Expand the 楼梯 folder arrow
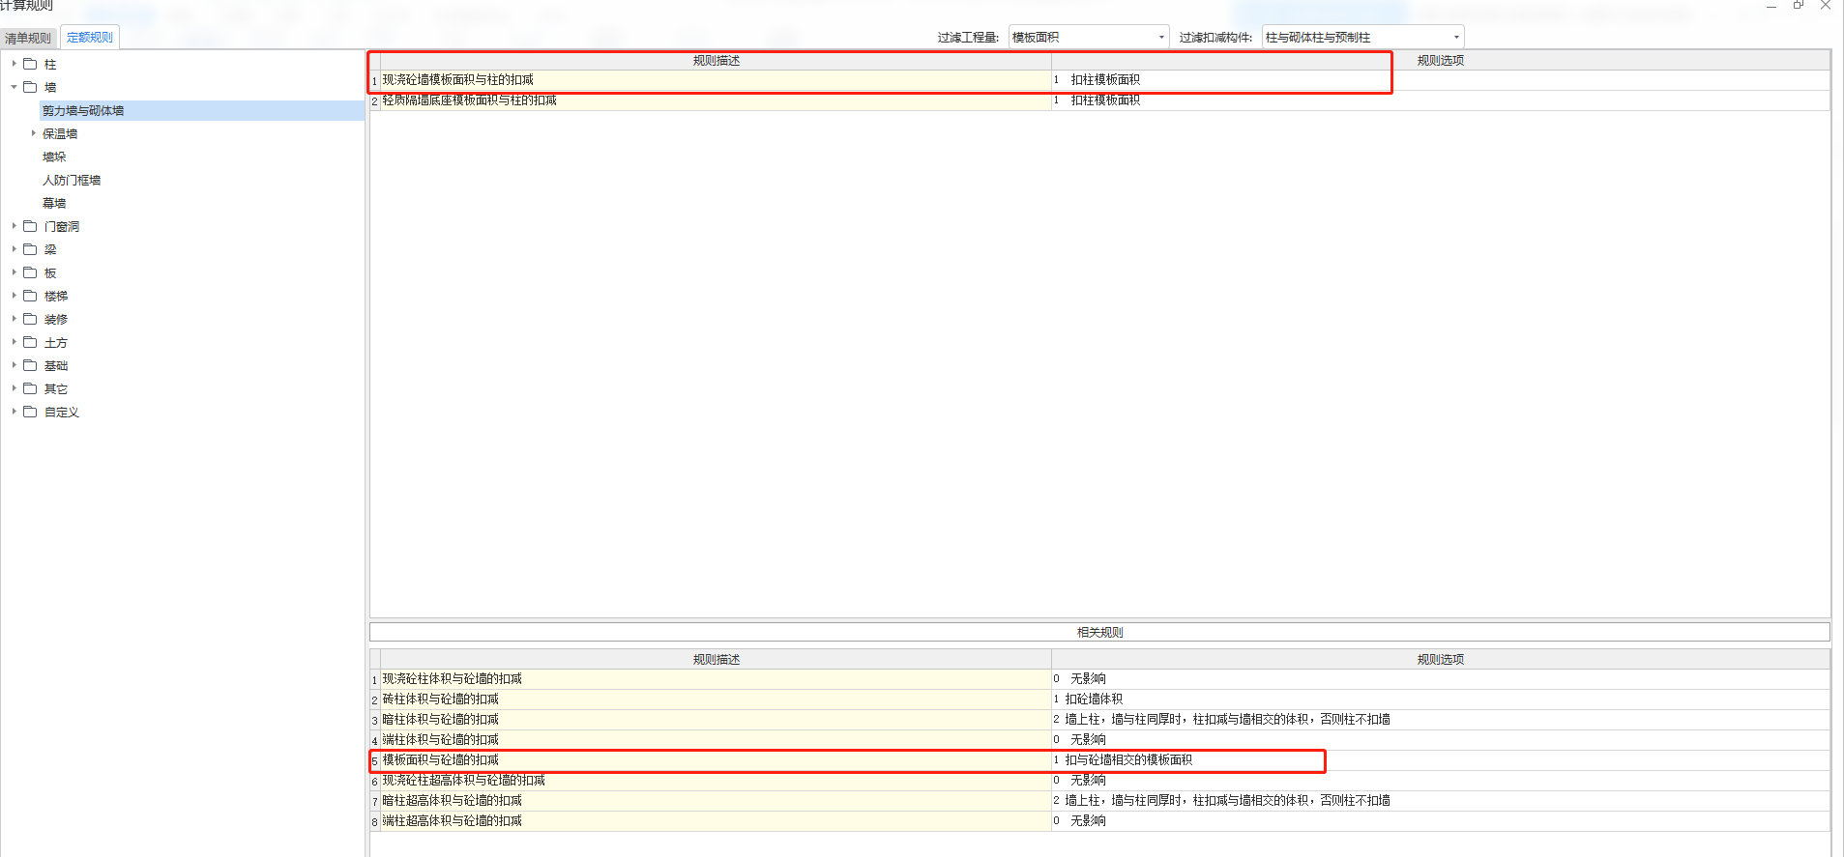 click(14, 296)
